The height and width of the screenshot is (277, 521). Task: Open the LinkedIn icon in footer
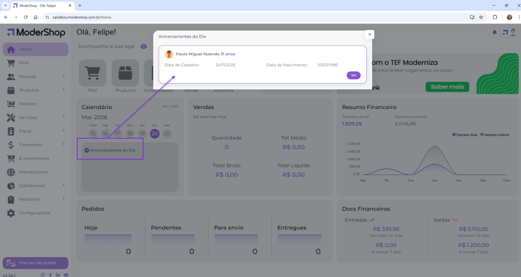tap(58, 274)
